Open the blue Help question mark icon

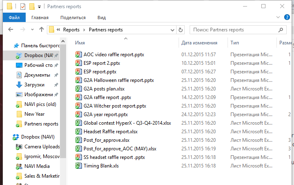pyautogui.click(x=287, y=17)
